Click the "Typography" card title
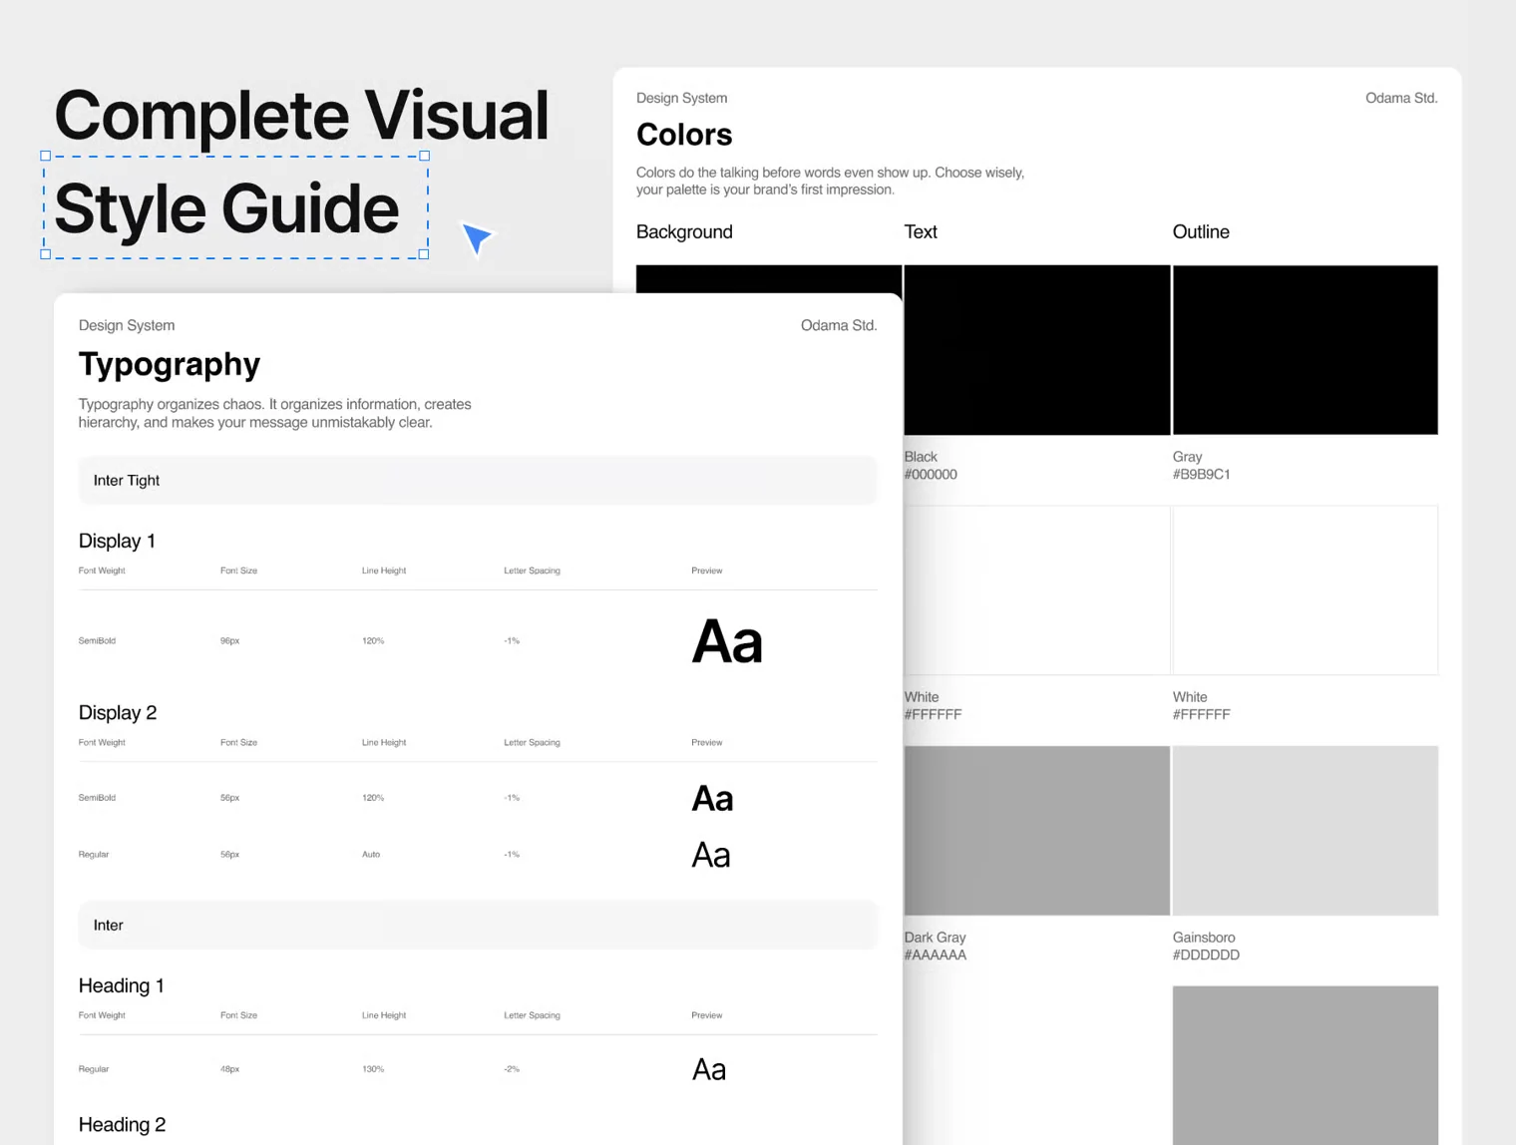Image resolution: width=1516 pixels, height=1145 pixels. 170,364
